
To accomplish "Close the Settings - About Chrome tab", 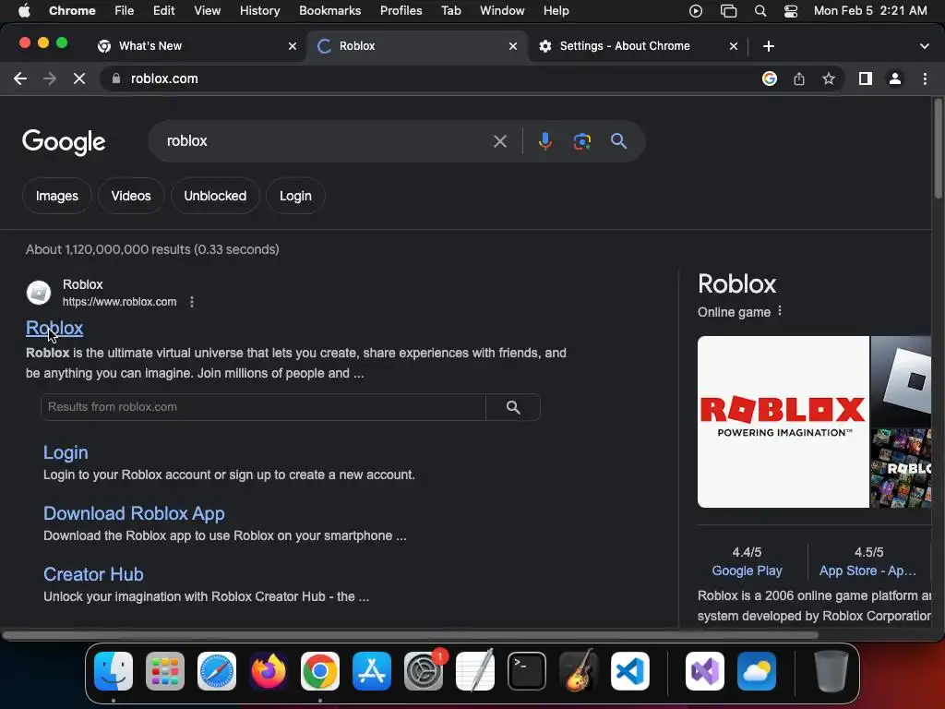I will tap(734, 46).
